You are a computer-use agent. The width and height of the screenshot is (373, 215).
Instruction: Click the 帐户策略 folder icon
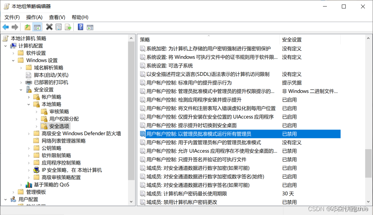click(x=36, y=97)
